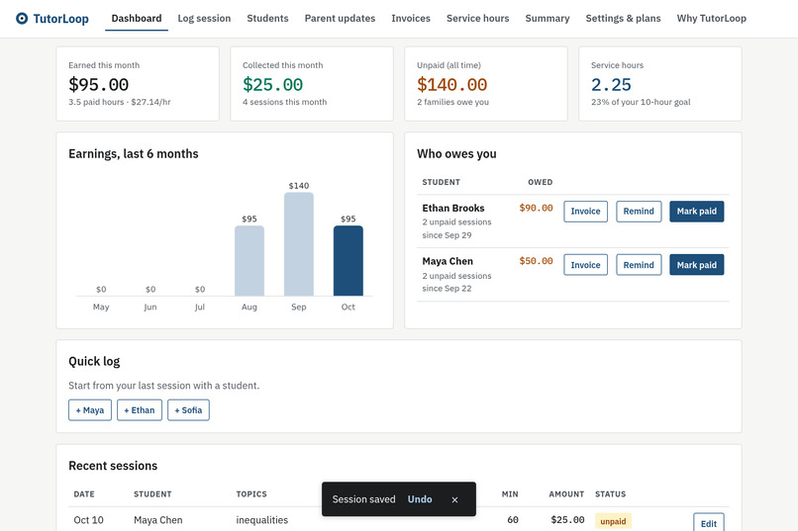Click the OWED column header

(540, 182)
